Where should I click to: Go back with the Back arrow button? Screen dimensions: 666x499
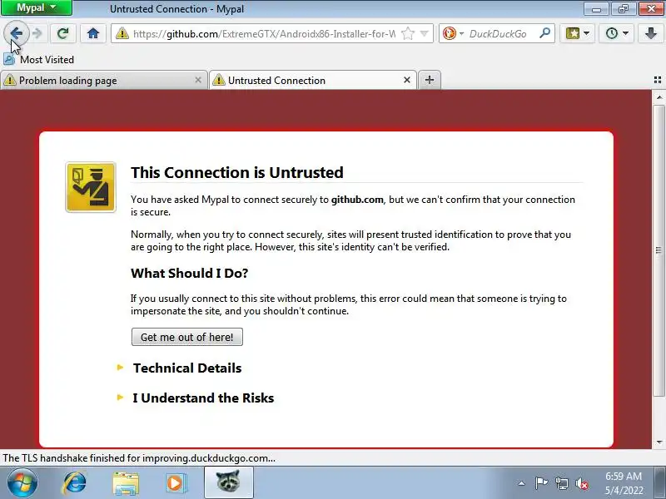pyautogui.click(x=16, y=33)
